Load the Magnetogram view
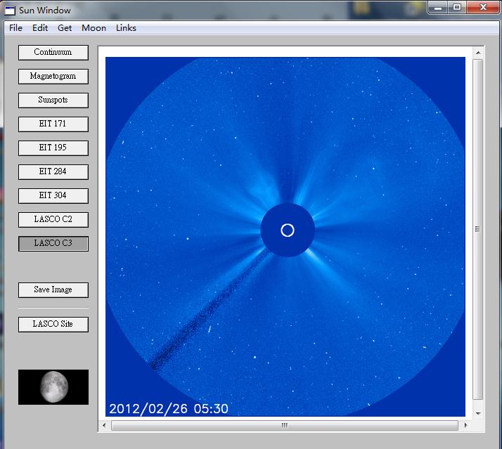The width and height of the screenshot is (502, 449). [53, 77]
